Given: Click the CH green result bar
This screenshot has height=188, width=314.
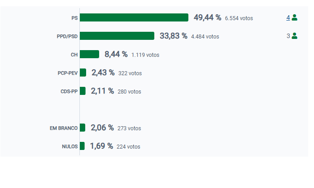Looking at the screenshot, I should coord(90,54).
